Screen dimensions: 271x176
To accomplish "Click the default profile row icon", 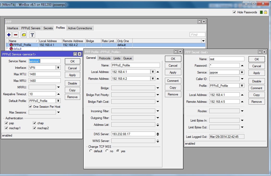I will (11, 49).
